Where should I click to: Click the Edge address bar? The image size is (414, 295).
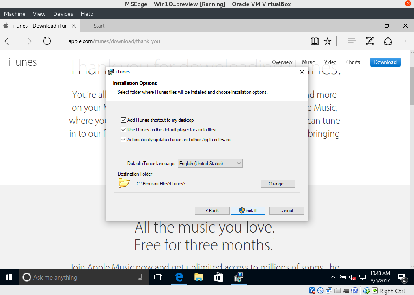[x=185, y=41]
